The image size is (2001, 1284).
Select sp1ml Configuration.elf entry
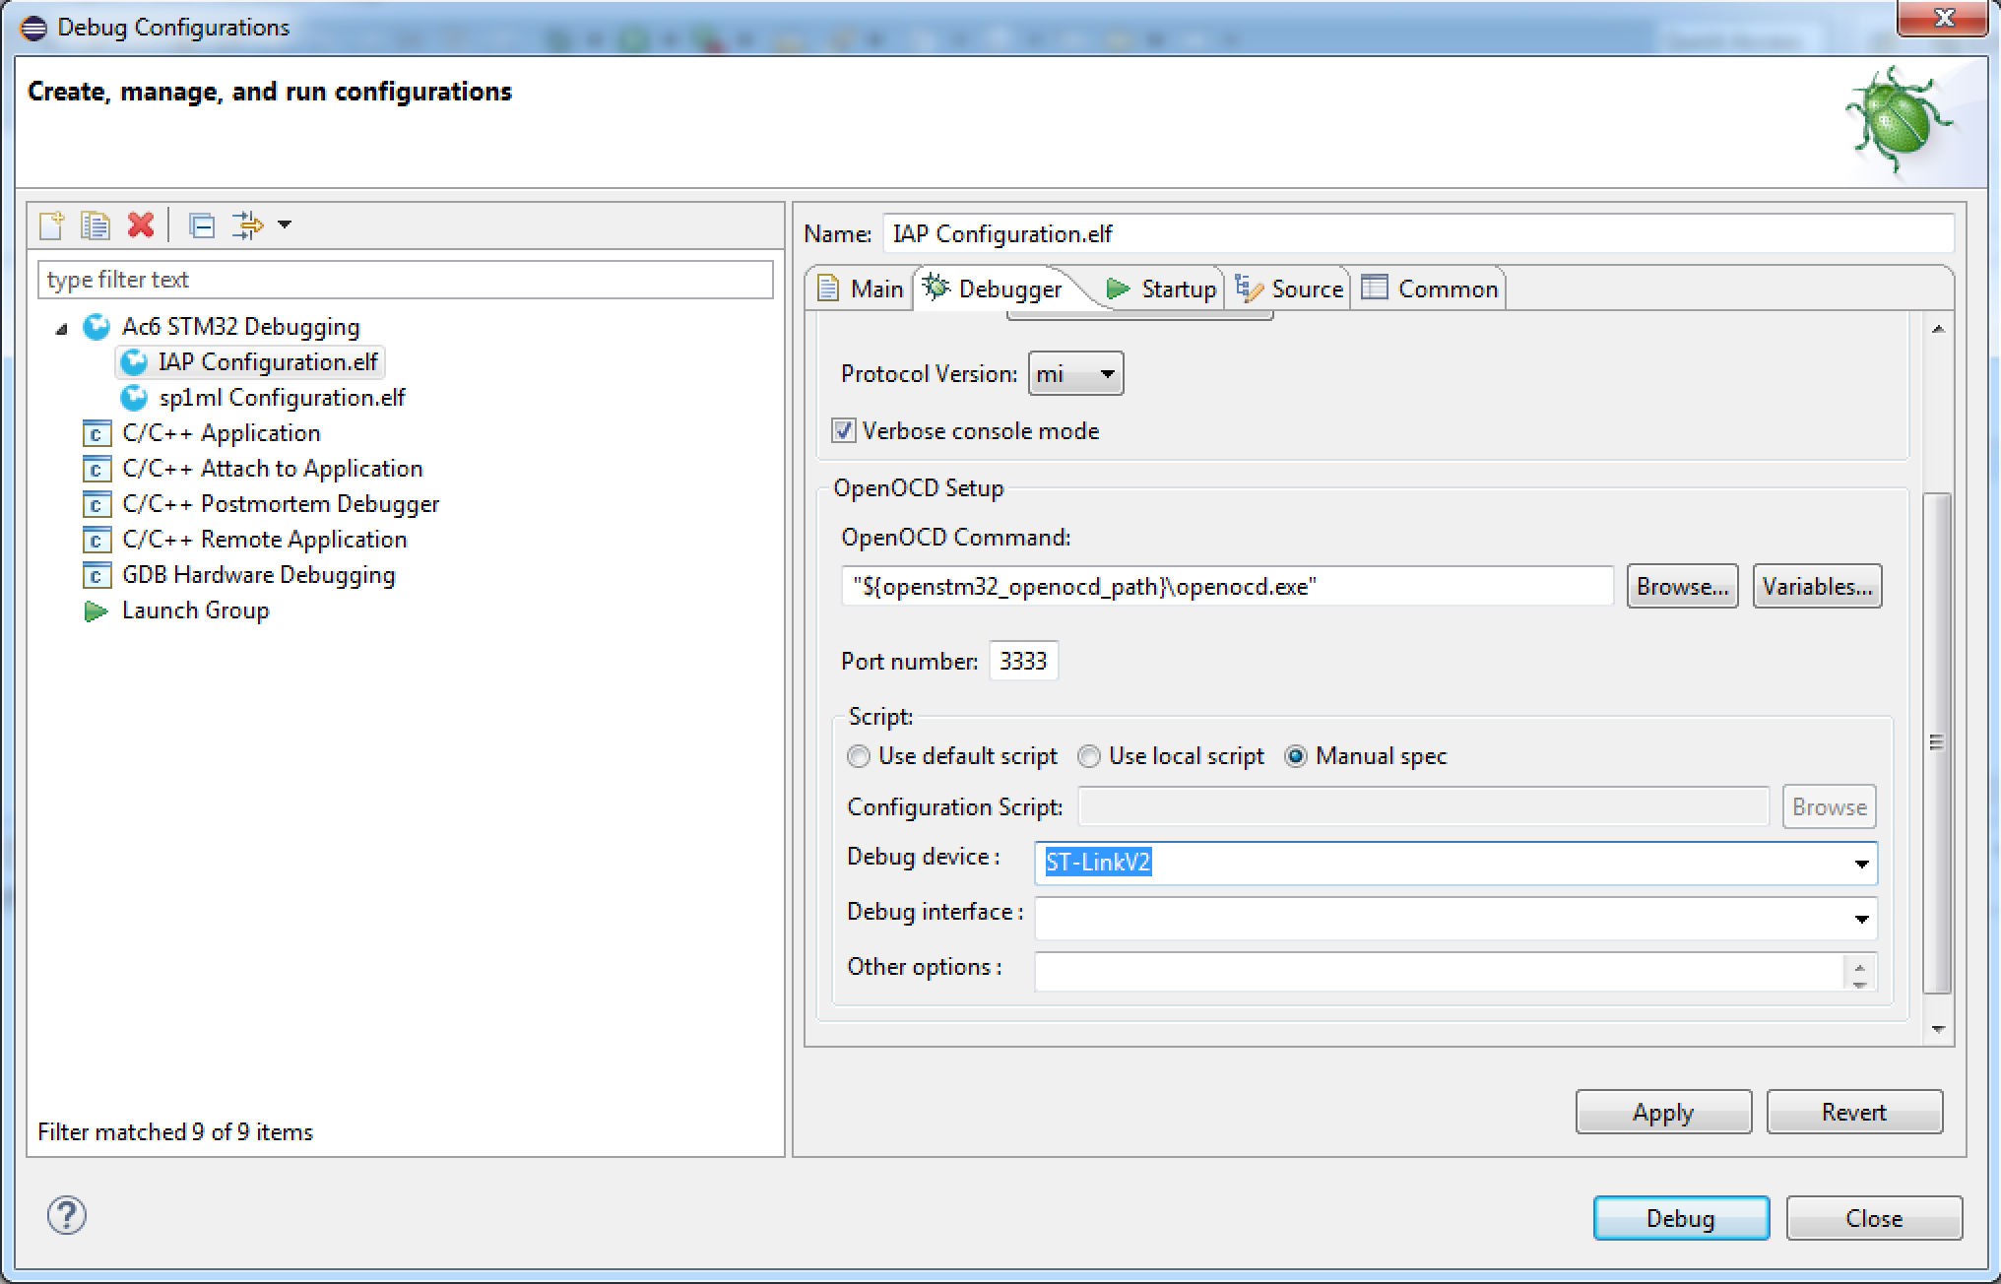282,398
